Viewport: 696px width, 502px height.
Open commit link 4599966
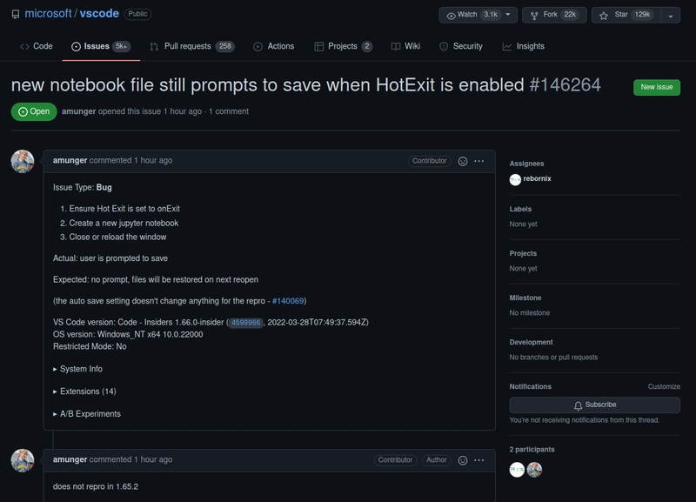(x=246, y=323)
